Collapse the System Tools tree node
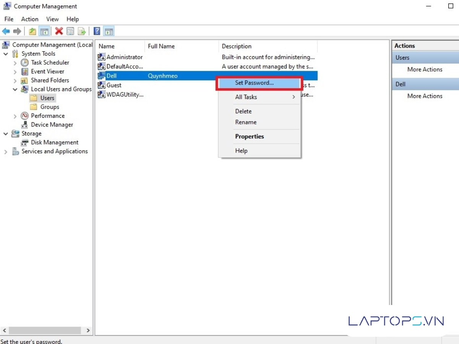The image size is (459, 344). pos(6,54)
